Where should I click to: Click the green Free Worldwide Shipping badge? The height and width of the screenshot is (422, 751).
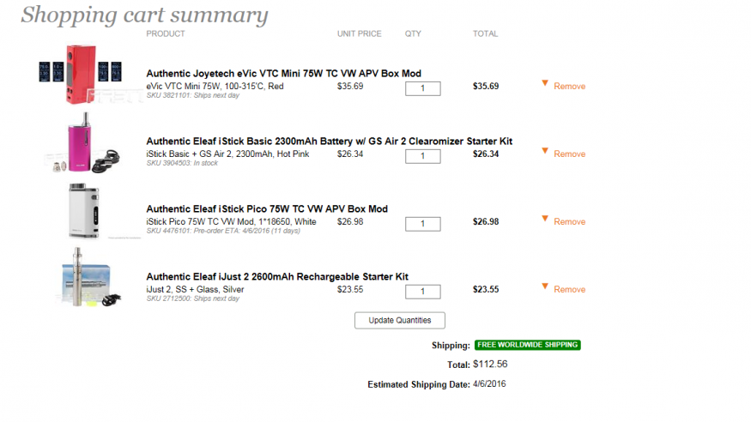(527, 345)
